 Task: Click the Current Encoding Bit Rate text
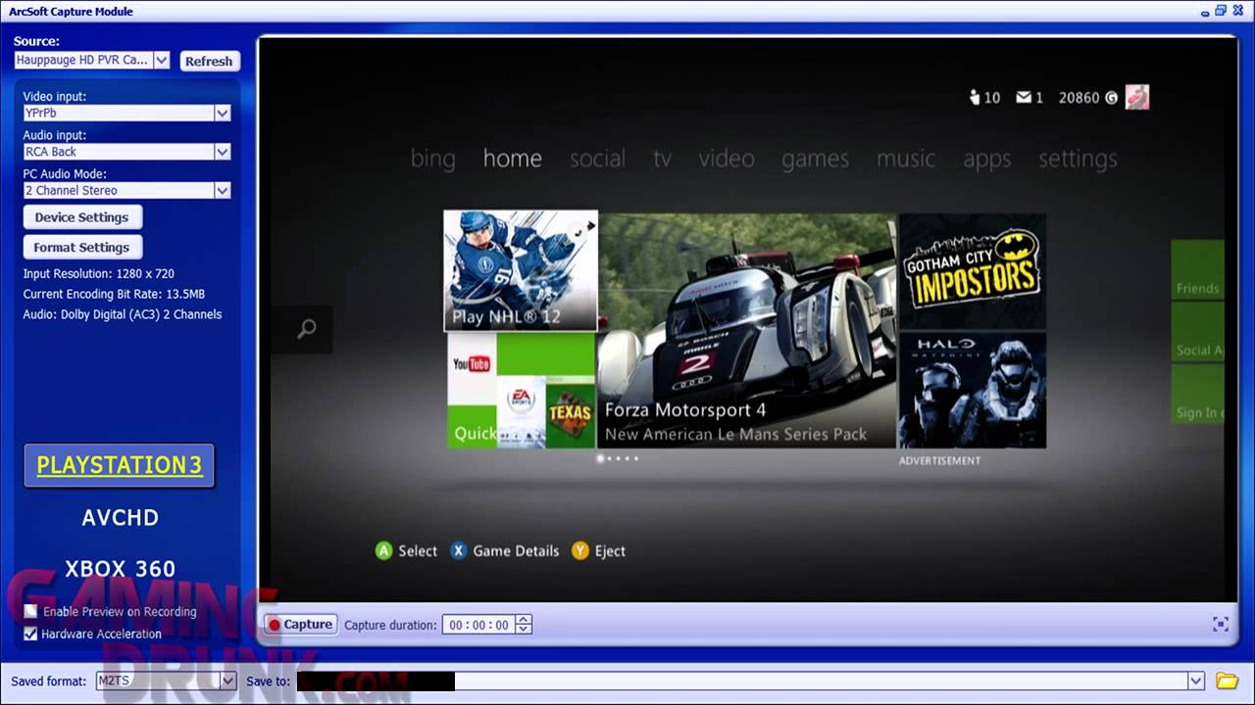114,294
